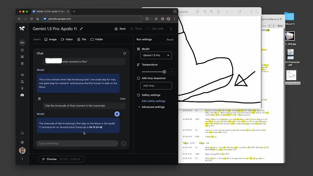Select the Gemini 1.5 Pro: Apollo 11 tab

coord(51,12)
